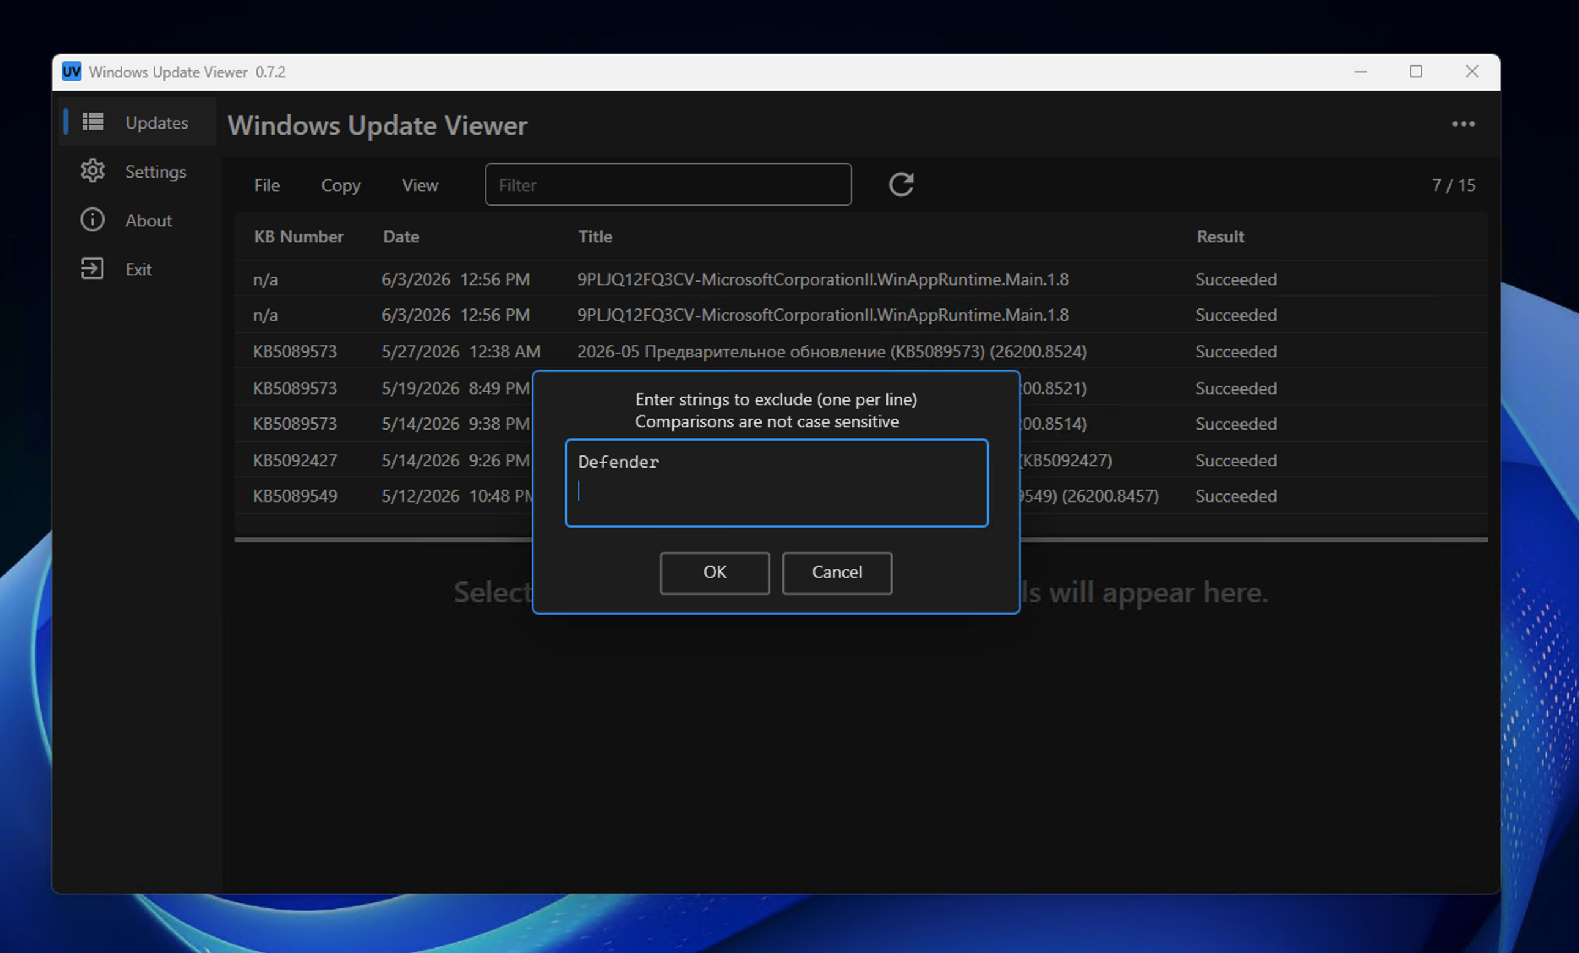The width and height of the screenshot is (1579, 953).
Task: Refresh the update list with reload icon
Action: 901,185
